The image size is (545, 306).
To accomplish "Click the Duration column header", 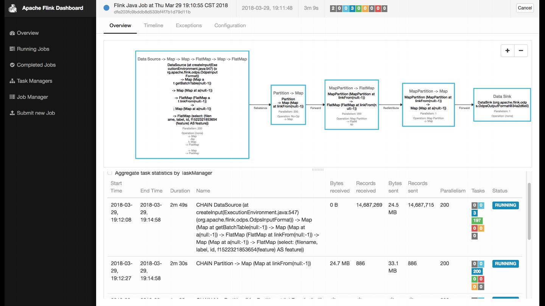I will click(x=180, y=191).
